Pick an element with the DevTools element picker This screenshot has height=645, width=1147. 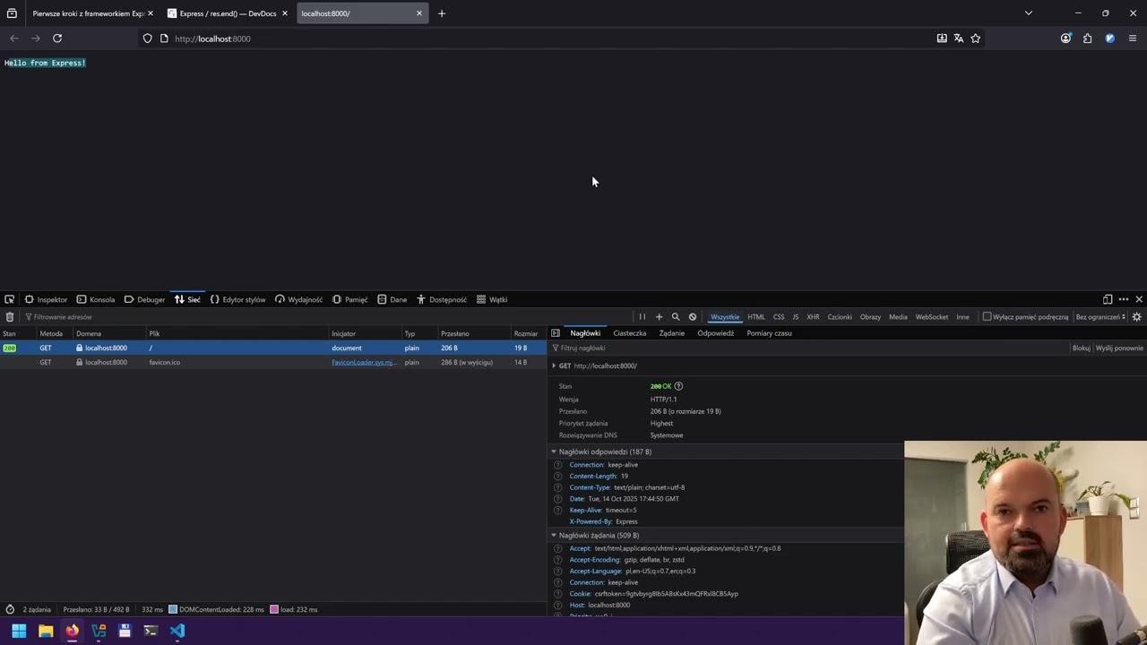point(9,299)
